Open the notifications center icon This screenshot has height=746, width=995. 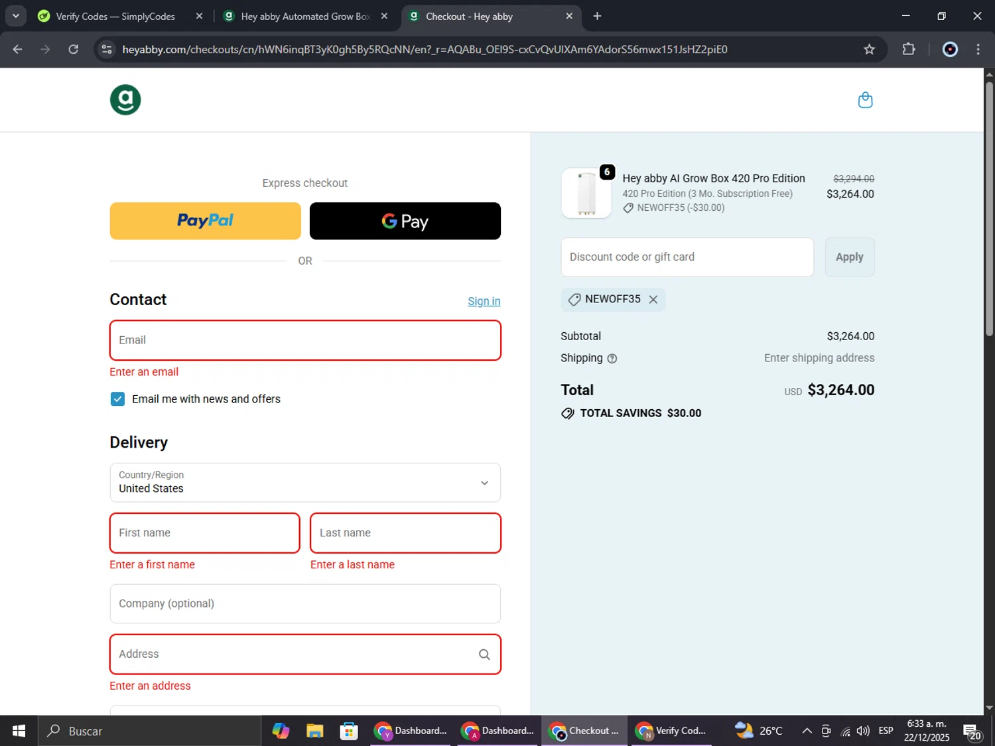pos(972,732)
